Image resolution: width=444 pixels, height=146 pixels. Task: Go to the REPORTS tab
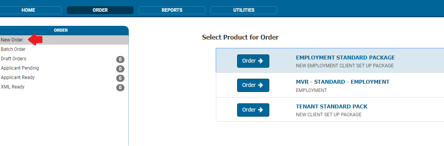pyautogui.click(x=172, y=10)
